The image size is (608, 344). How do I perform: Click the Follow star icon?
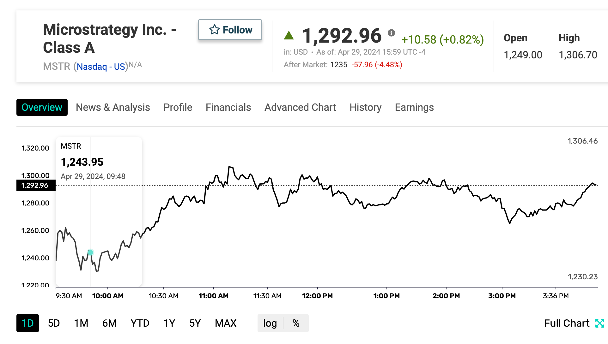tap(215, 30)
